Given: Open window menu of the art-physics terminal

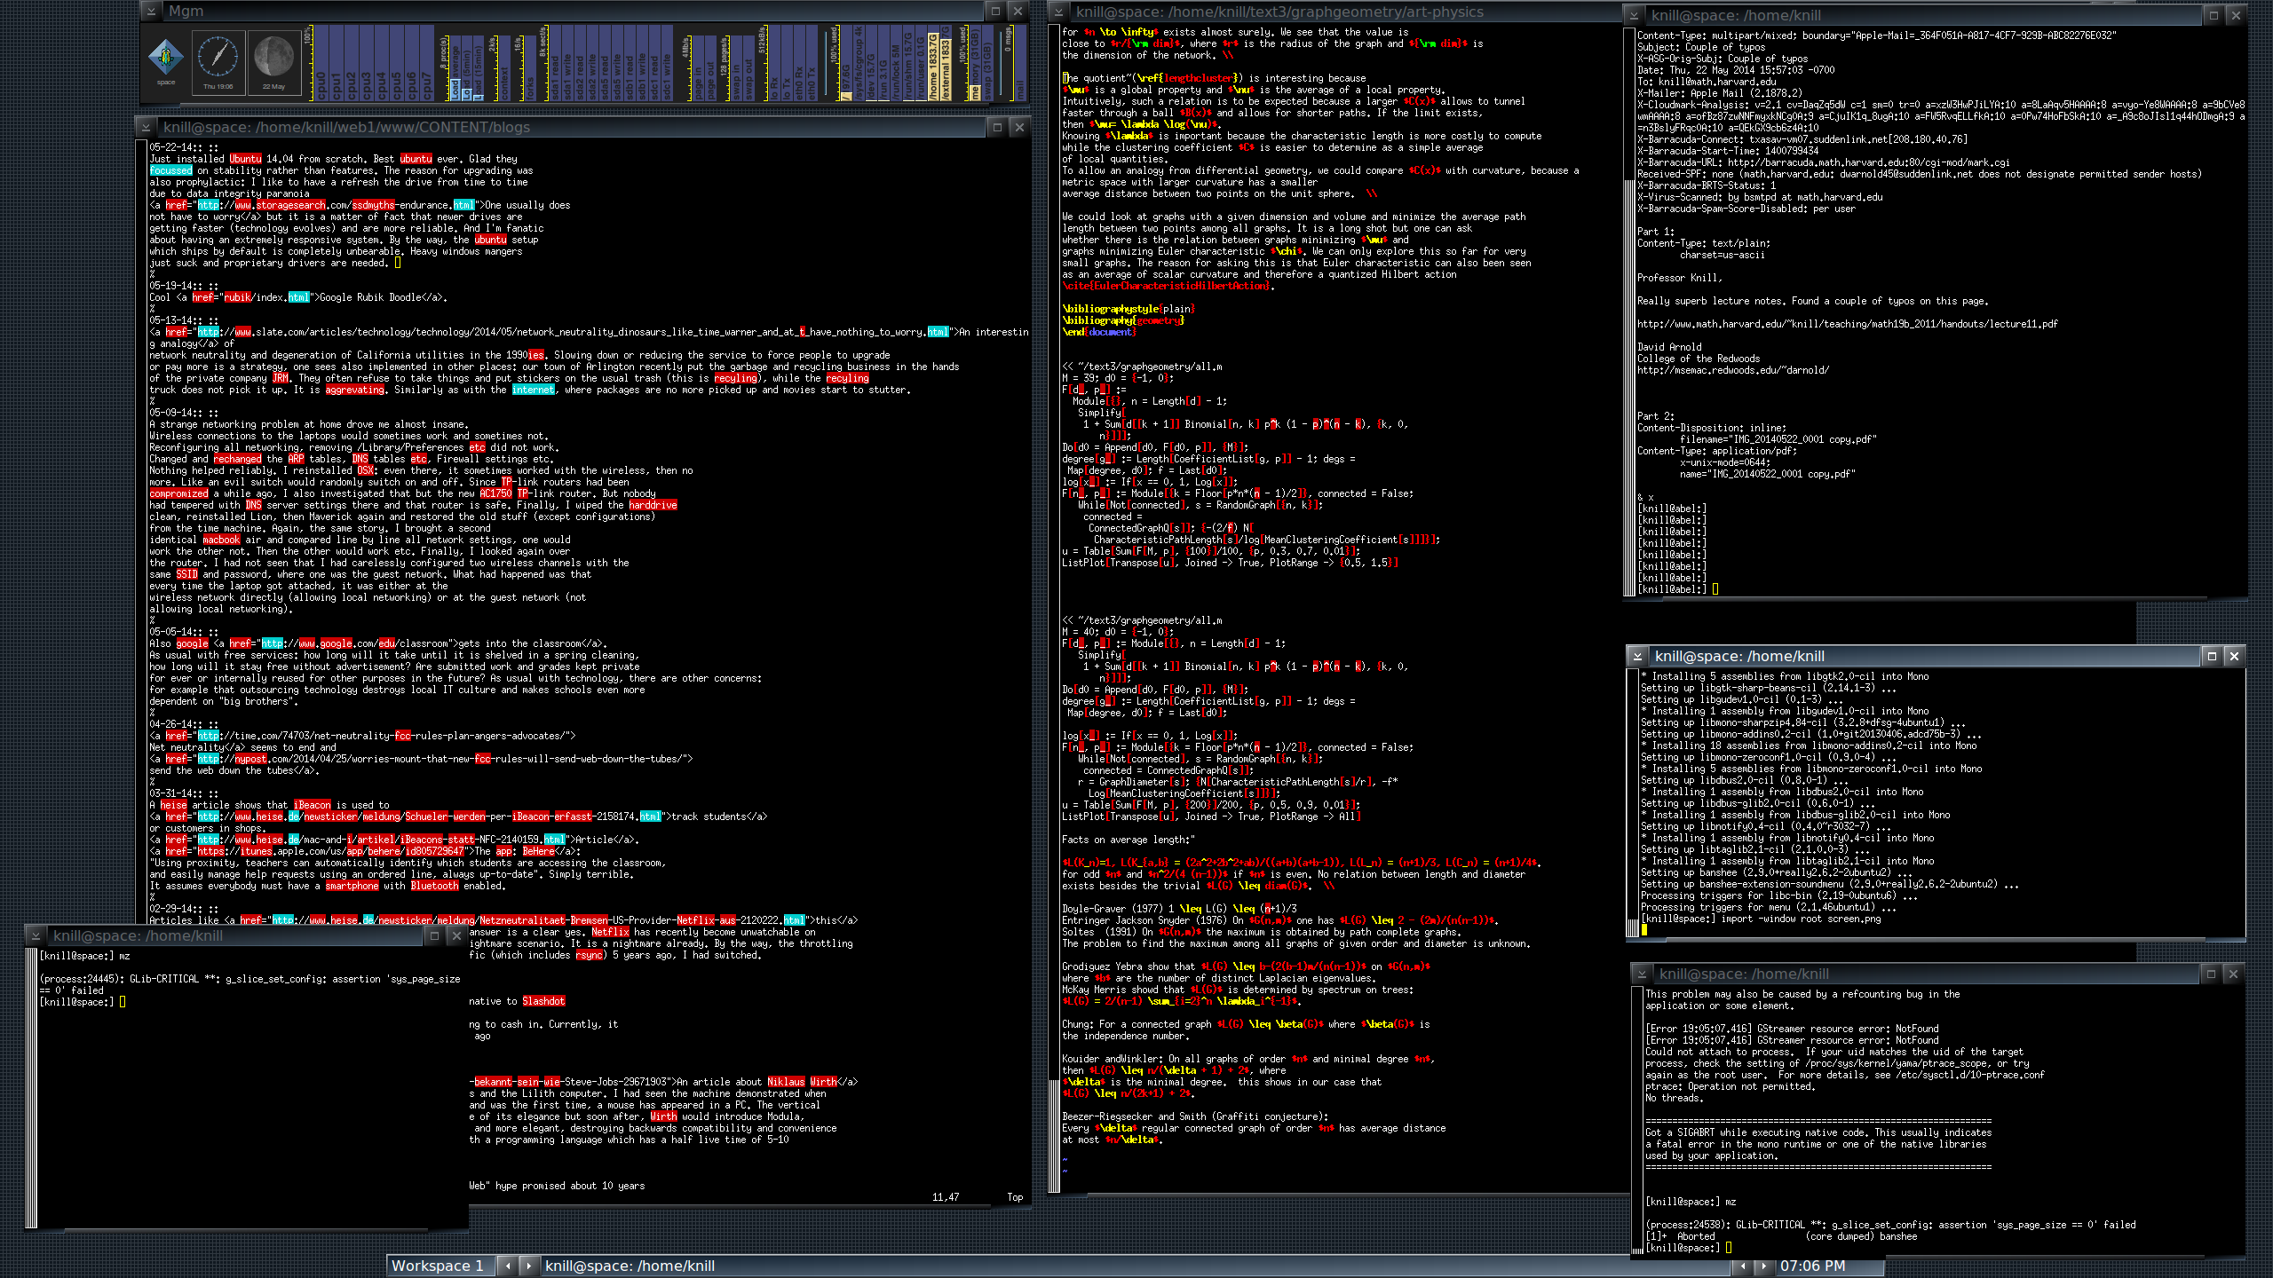Looking at the screenshot, I should point(1058,12).
